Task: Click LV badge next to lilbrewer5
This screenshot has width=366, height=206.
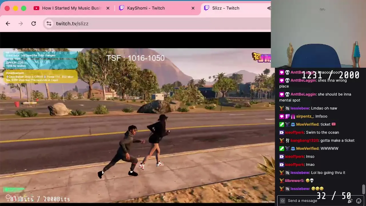Action: tap(282, 181)
